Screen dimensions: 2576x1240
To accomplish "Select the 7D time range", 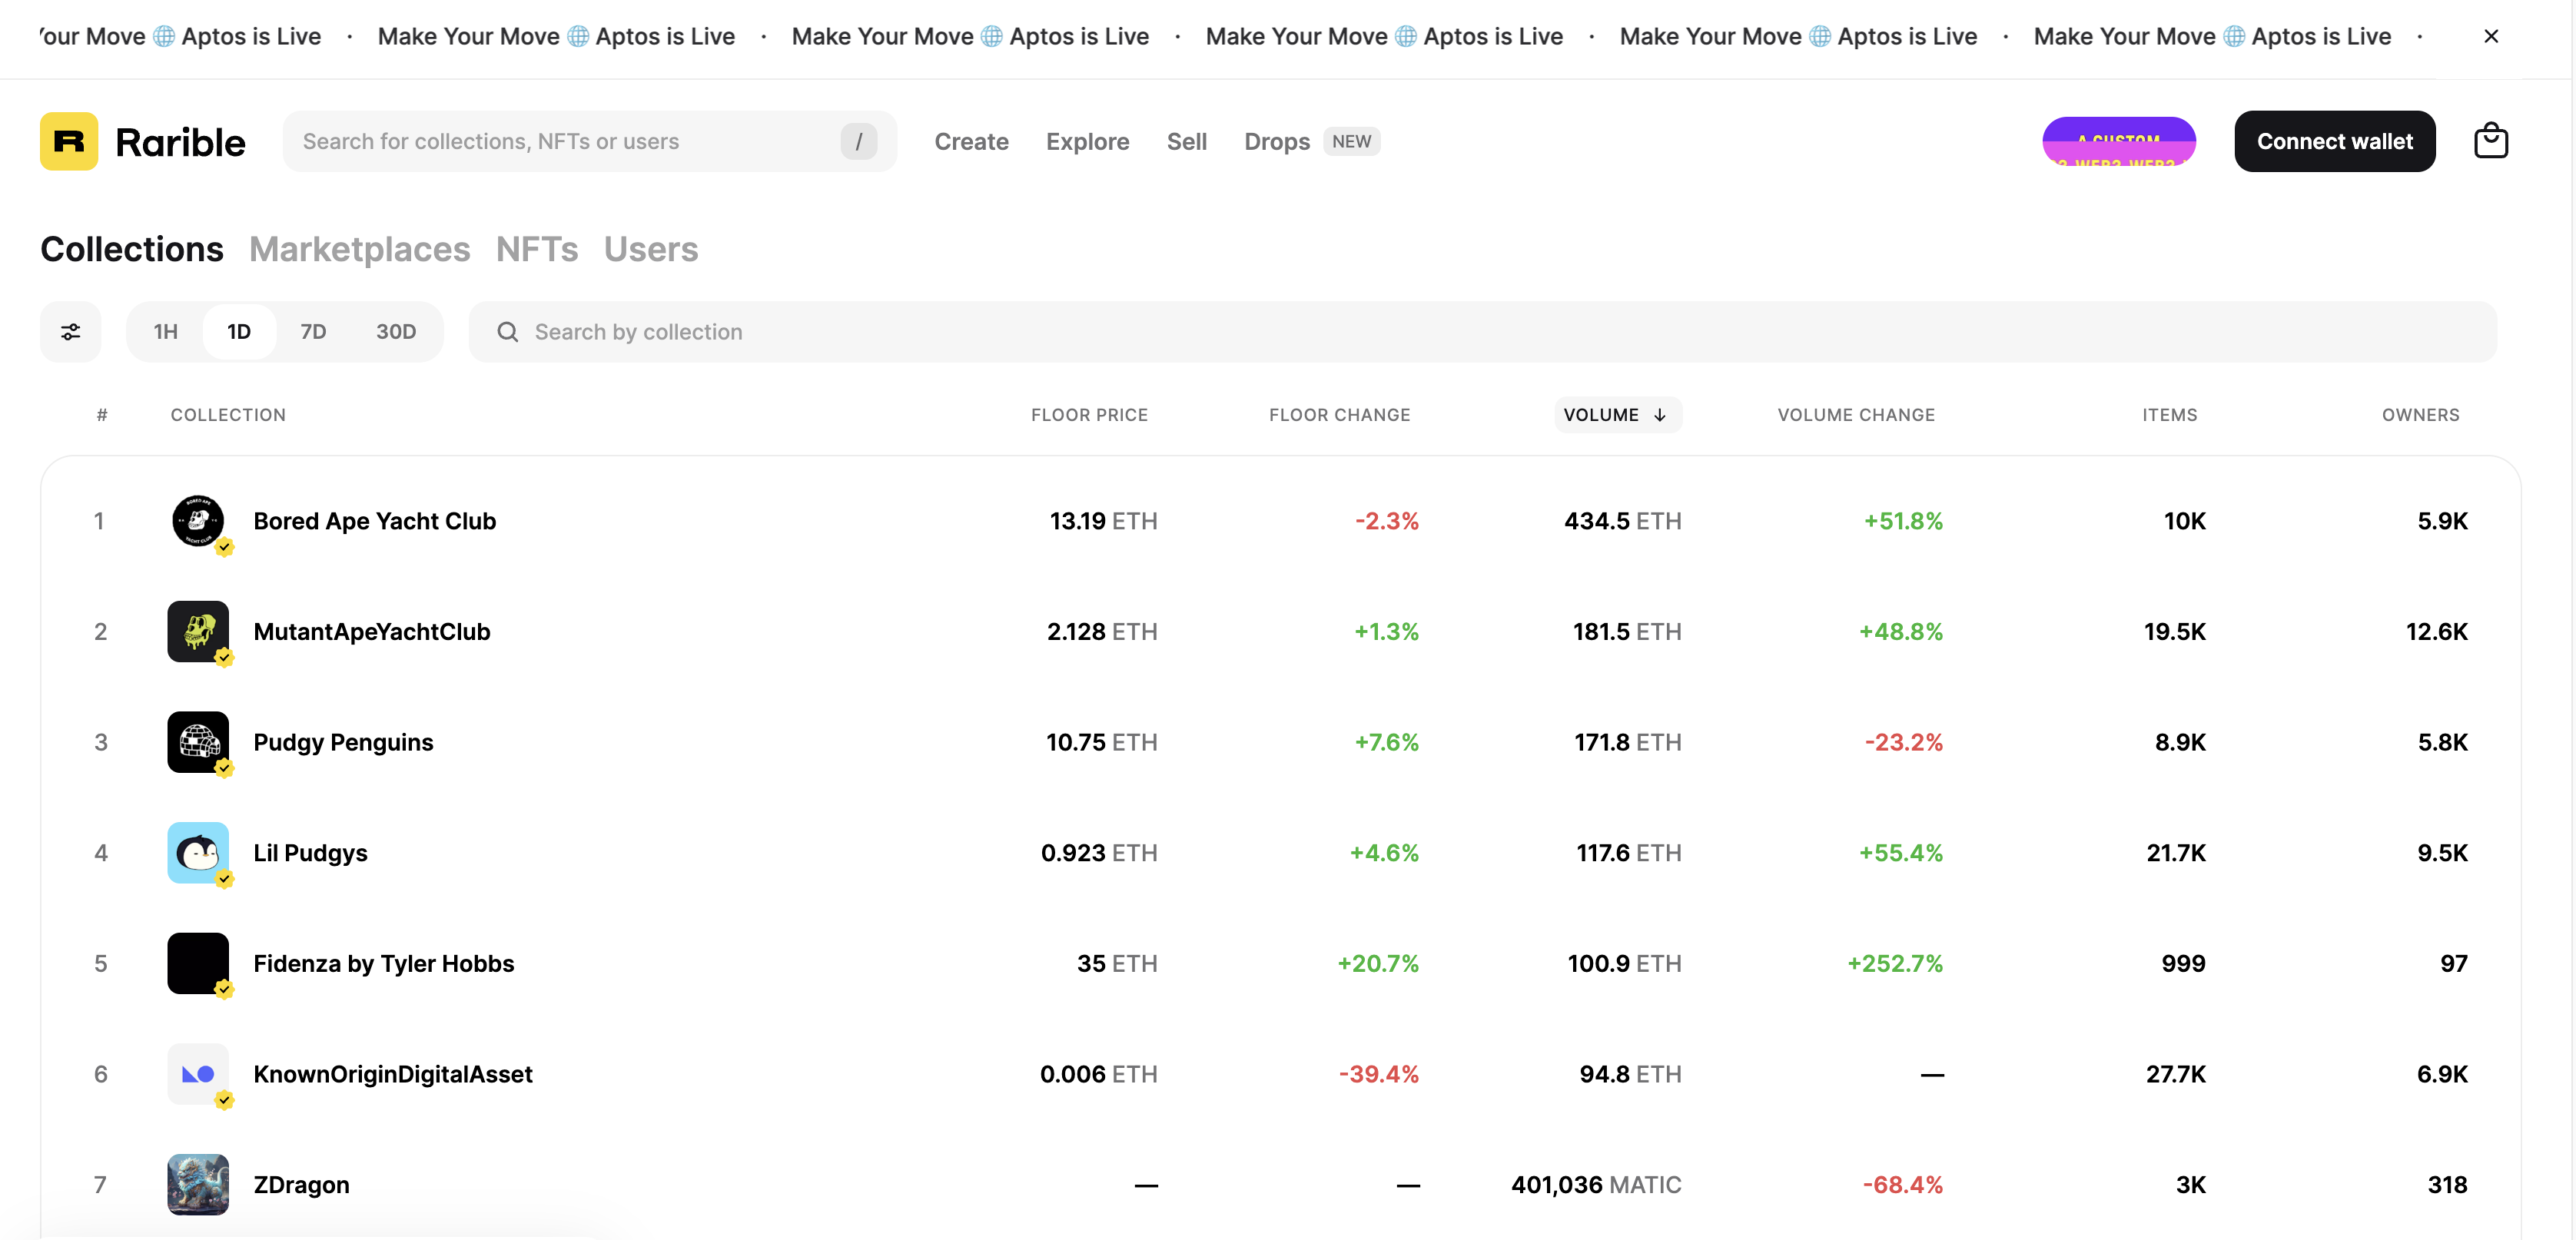I will coord(313,332).
